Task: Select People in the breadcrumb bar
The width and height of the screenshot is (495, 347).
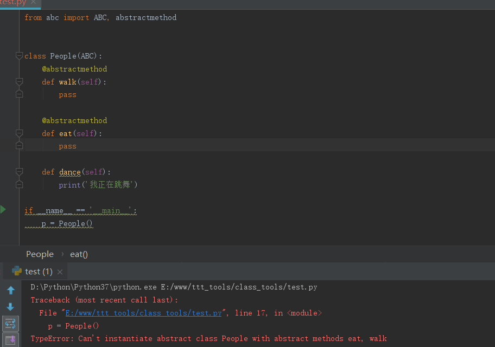Action: (x=40, y=254)
